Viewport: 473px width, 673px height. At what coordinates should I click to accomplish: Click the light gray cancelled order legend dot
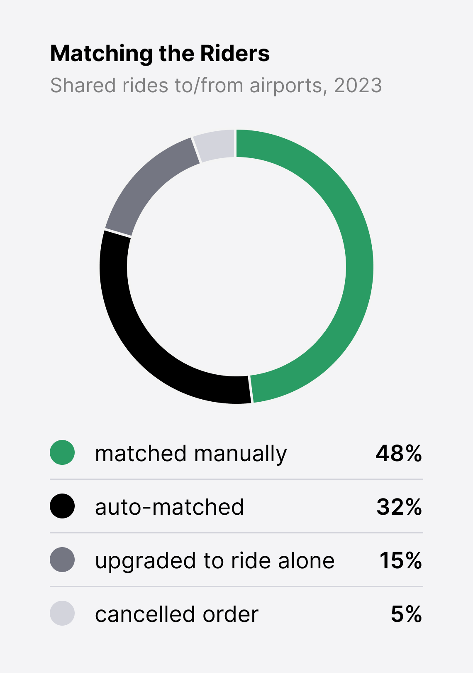pos(62,613)
